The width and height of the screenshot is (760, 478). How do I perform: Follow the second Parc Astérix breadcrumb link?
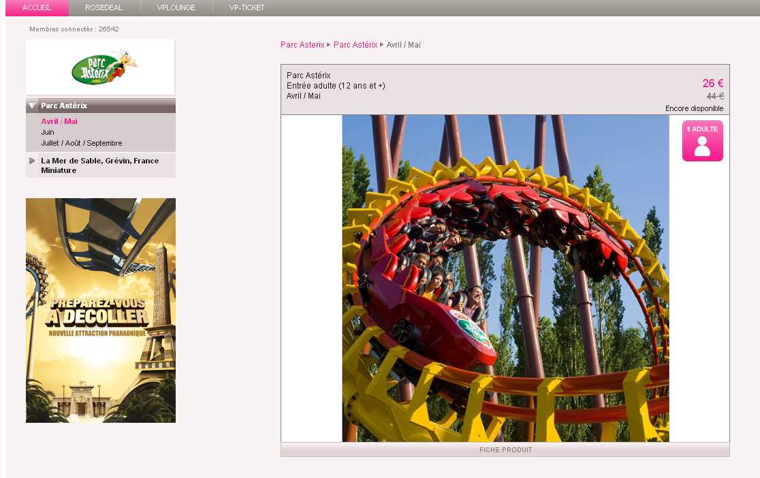tap(355, 45)
